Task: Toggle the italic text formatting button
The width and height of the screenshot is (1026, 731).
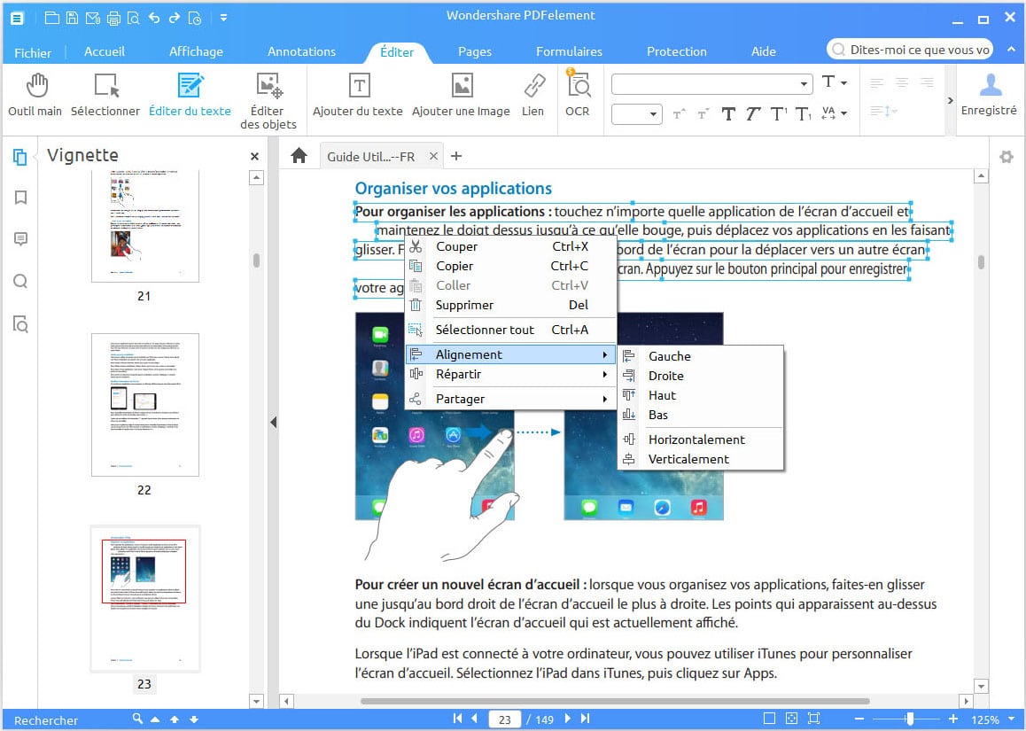Action: 753,113
